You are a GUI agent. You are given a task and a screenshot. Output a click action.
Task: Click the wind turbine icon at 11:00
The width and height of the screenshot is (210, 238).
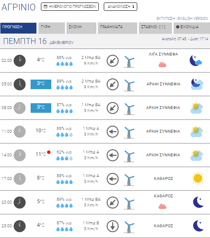click(x=129, y=132)
